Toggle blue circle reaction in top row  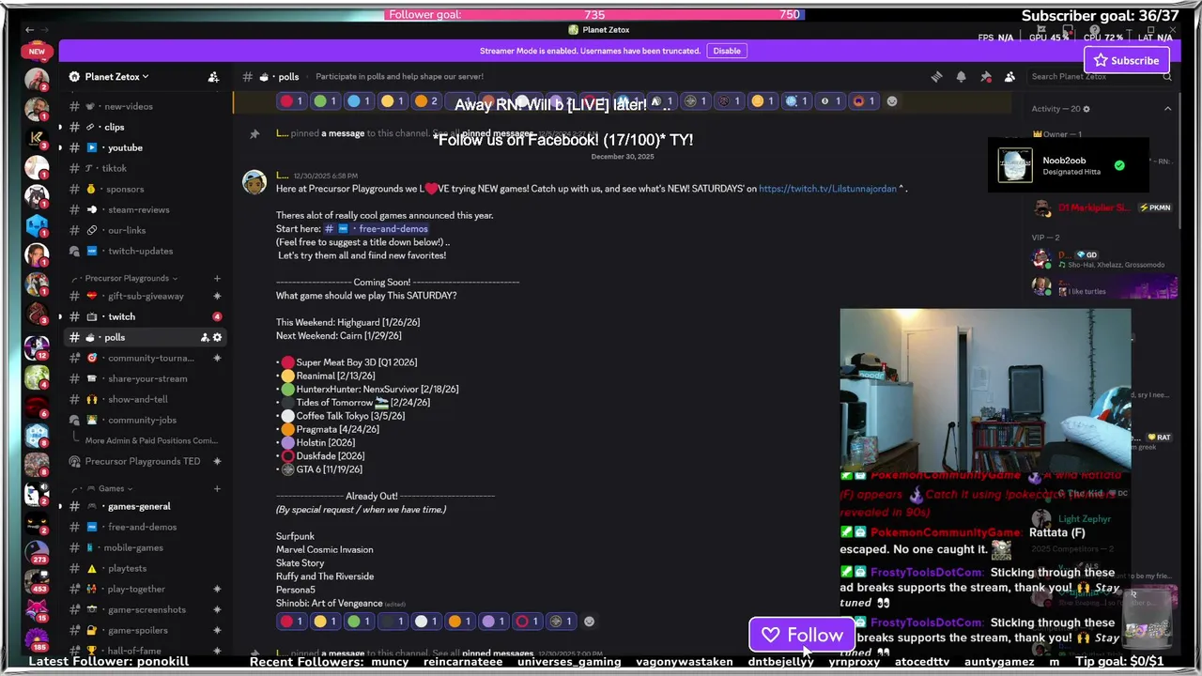click(360, 101)
